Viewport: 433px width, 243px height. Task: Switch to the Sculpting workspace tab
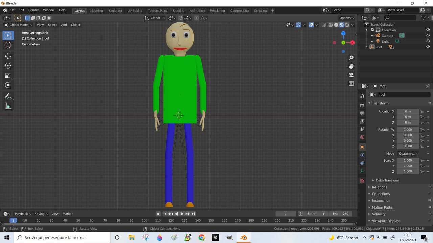tap(115, 11)
